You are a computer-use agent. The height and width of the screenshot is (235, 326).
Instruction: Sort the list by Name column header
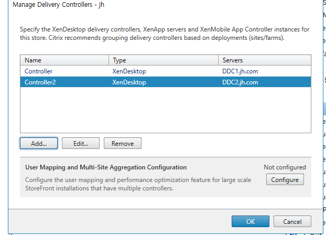[64, 60]
